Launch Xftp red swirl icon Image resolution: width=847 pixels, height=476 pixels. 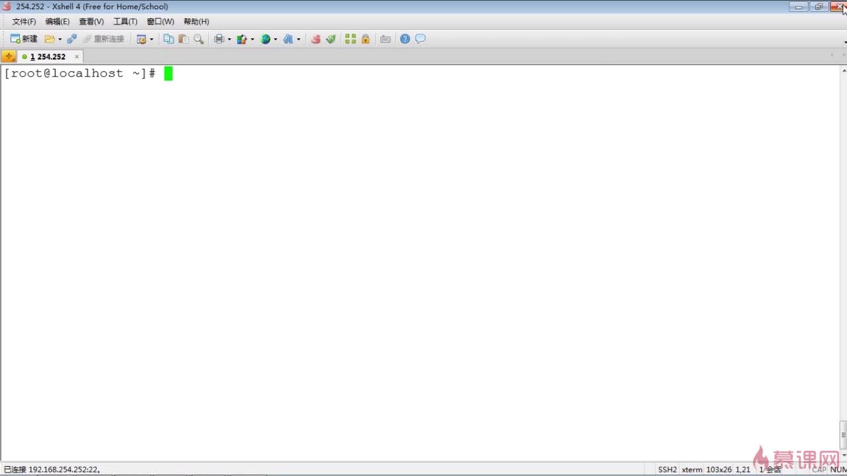[x=316, y=39]
